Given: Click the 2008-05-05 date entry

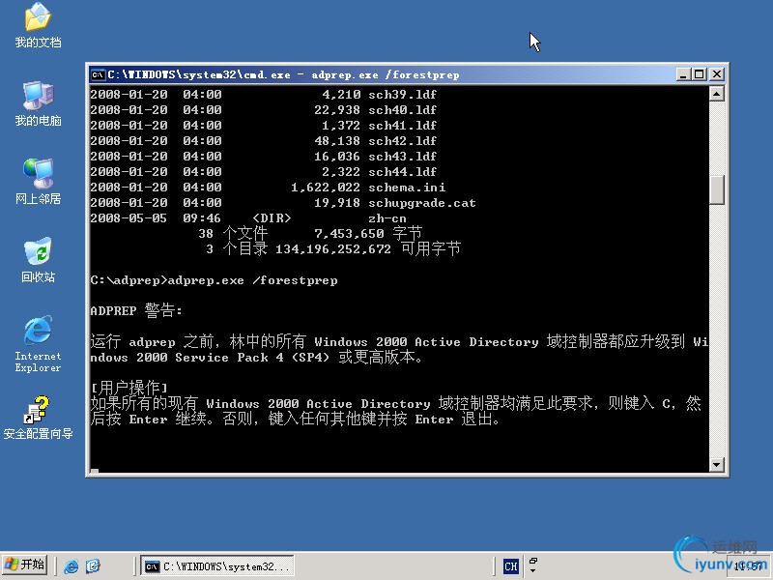Looking at the screenshot, I should [129, 218].
